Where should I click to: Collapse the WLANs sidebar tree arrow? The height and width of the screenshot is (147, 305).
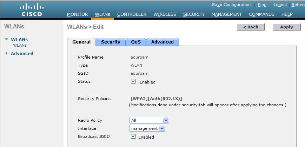[6, 39]
